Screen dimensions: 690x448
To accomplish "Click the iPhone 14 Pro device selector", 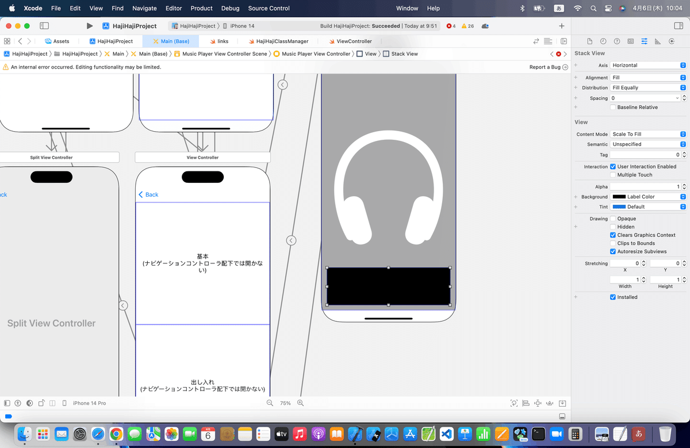I will [x=85, y=403].
